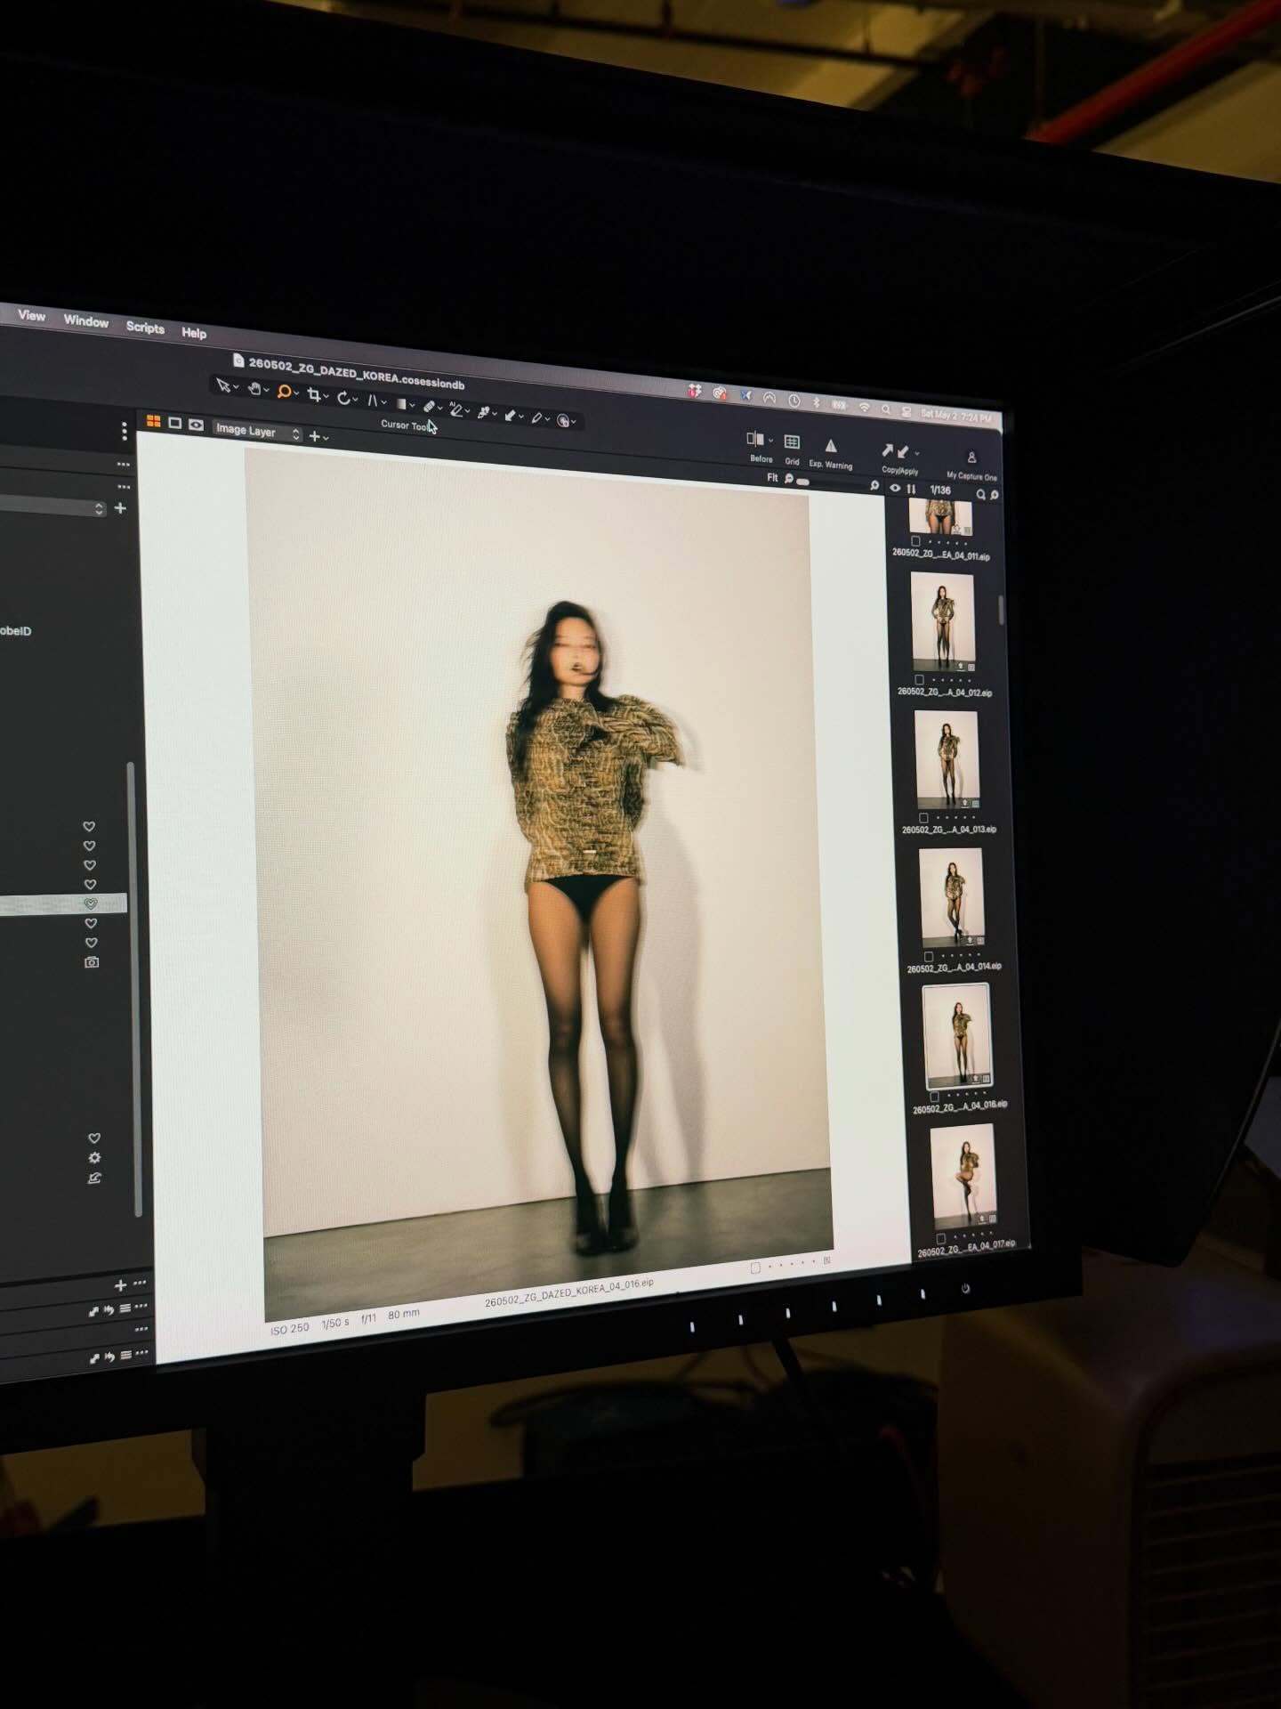
Task: Select the gradient mask tool
Action: point(401,403)
